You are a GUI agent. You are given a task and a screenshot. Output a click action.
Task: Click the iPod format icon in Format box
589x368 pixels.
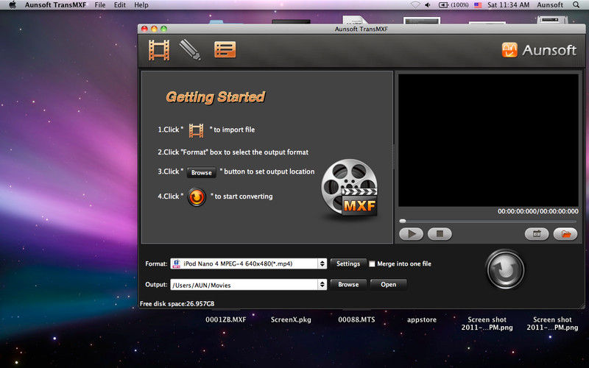coord(176,263)
